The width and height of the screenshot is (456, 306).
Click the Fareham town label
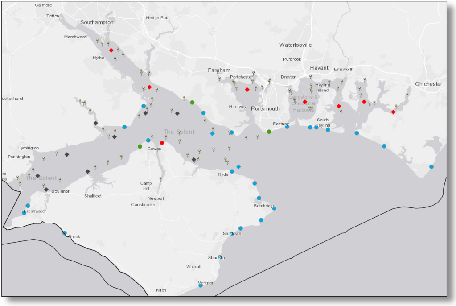219,70
